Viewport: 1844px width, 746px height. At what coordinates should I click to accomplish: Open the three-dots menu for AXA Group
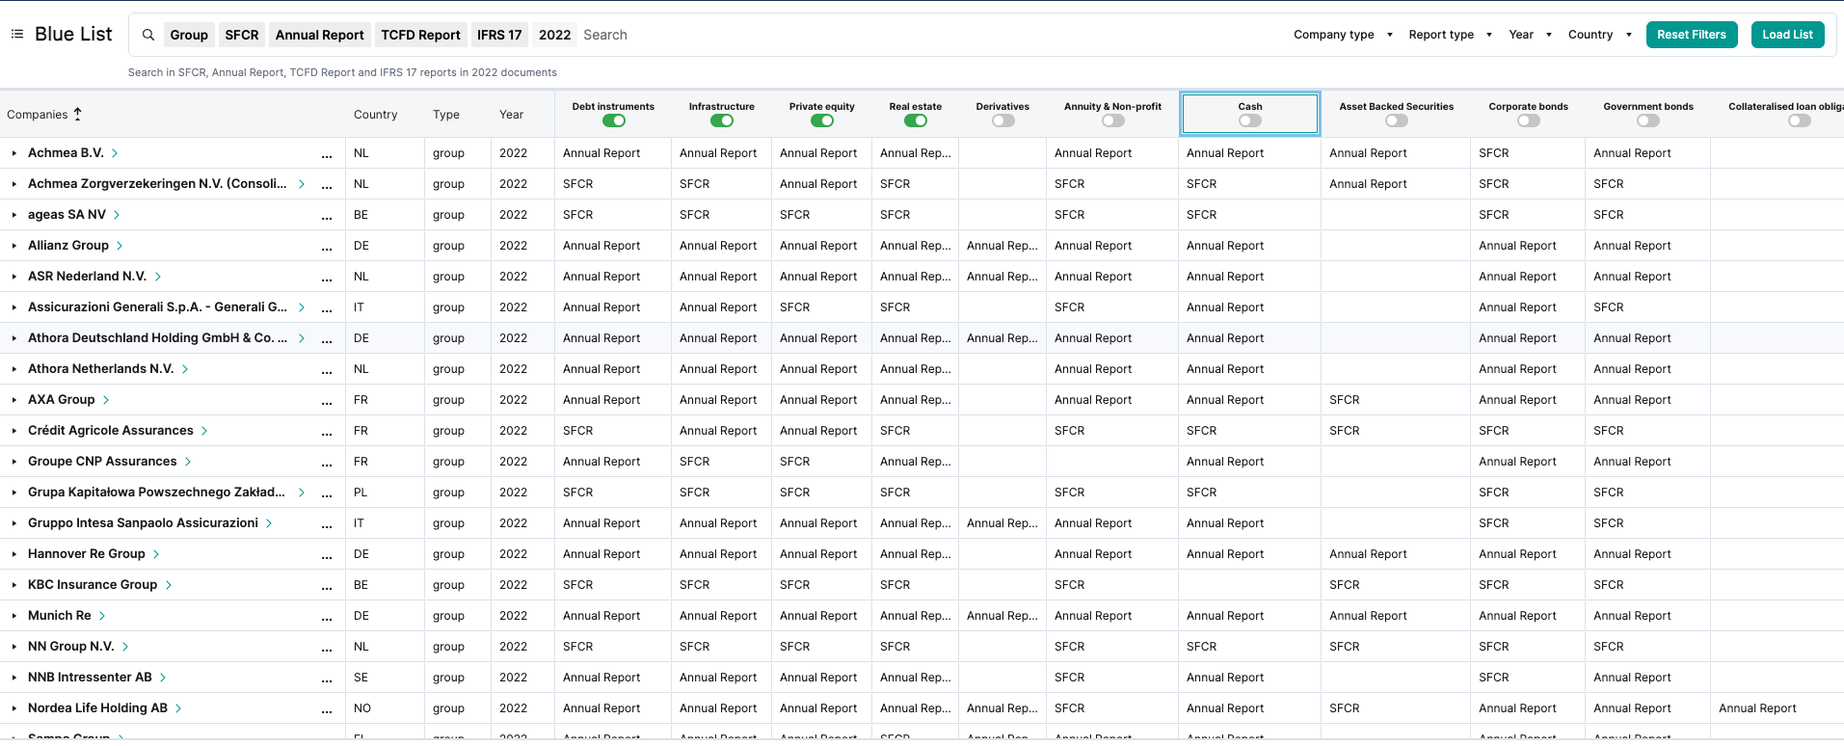tap(327, 401)
